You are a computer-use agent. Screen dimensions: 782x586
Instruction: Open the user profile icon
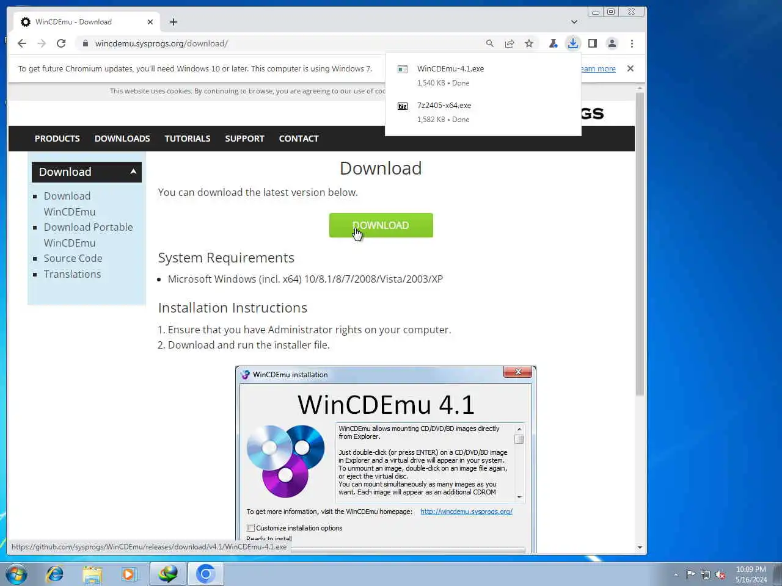(x=612, y=43)
